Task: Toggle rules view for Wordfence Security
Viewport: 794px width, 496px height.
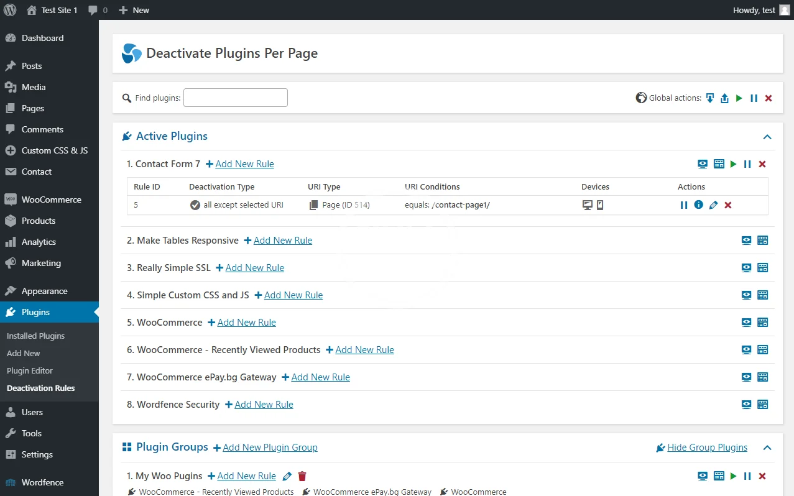Action: click(763, 405)
